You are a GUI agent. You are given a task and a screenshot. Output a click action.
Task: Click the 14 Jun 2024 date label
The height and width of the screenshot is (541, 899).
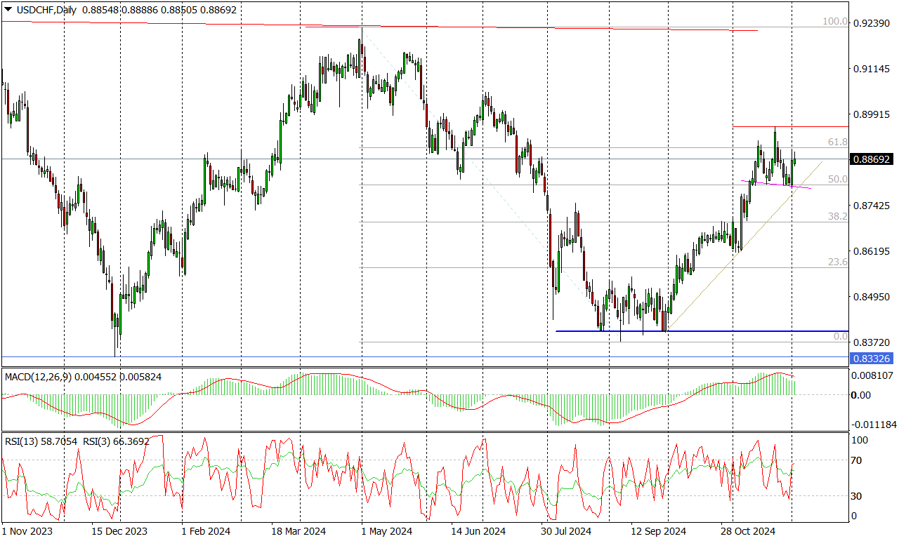pyautogui.click(x=478, y=531)
